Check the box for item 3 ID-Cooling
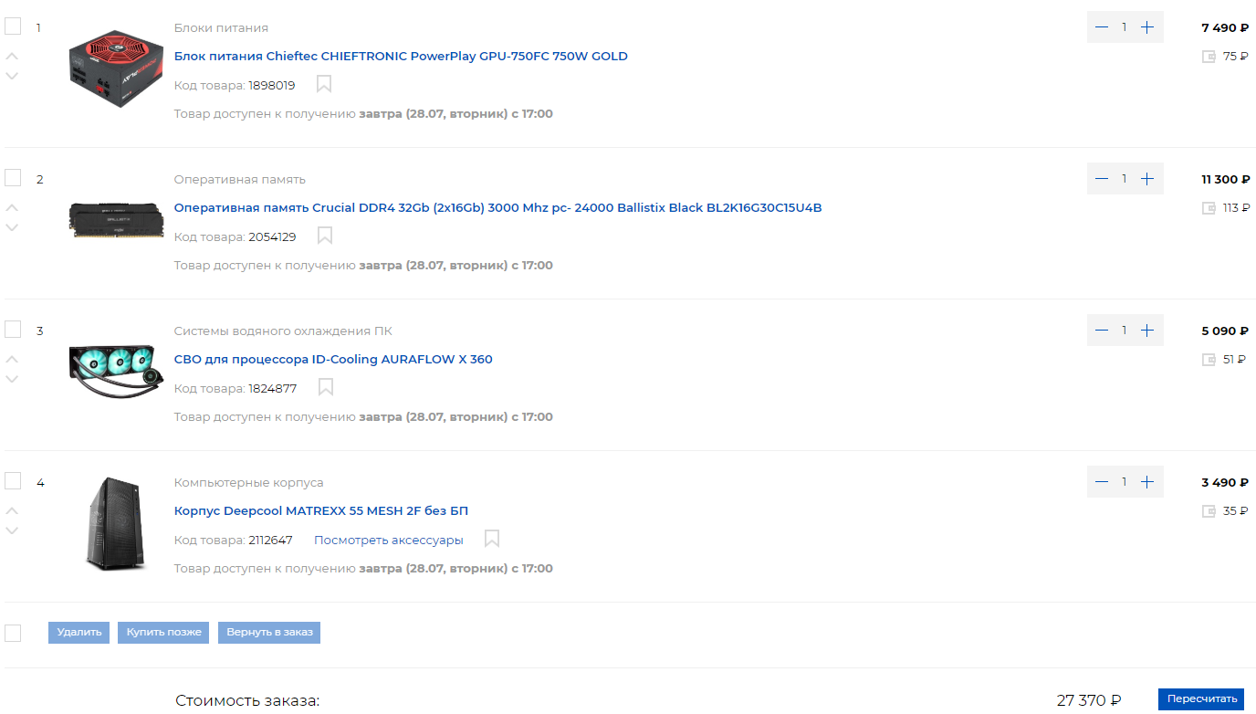This screenshot has width=1256, height=714. pyautogui.click(x=13, y=329)
